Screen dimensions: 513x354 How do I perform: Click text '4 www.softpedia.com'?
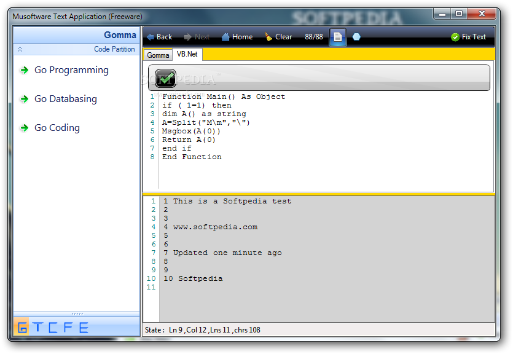pyautogui.click(x=210, y=227)
